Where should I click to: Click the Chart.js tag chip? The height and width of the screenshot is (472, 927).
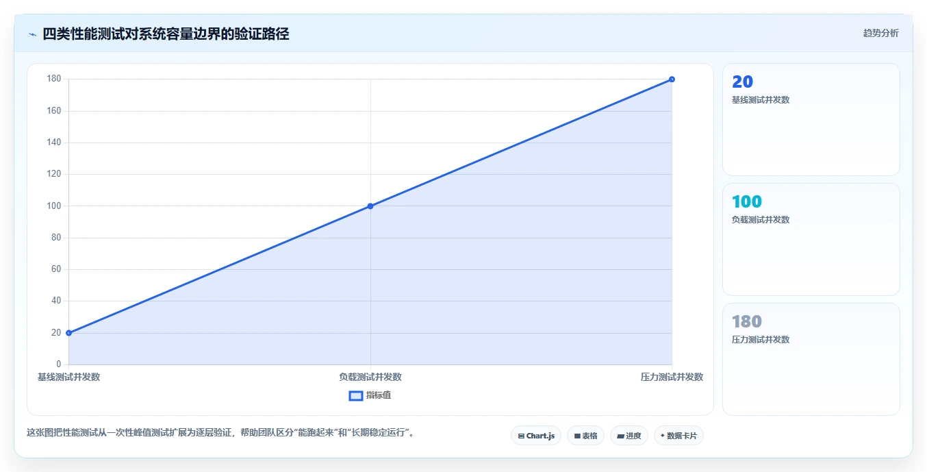536,436
